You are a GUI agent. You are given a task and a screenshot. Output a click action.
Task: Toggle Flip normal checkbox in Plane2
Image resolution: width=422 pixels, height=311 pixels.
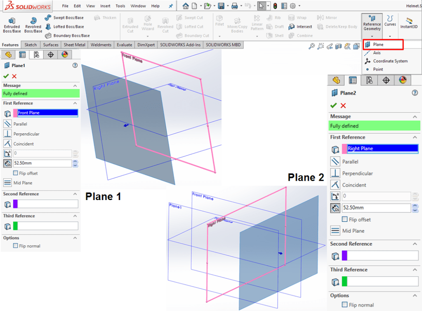(x=344, y=305)
